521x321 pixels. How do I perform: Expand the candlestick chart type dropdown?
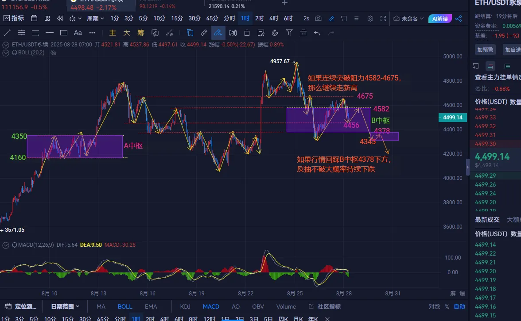(x=75, y=19)
